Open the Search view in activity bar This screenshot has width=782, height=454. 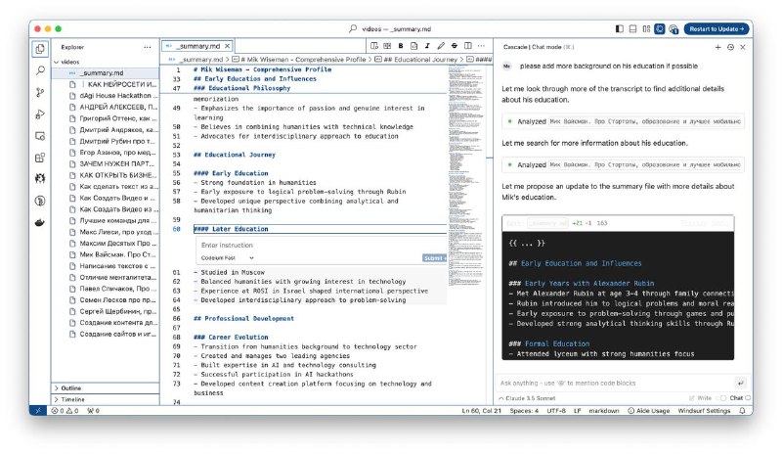(x=40, y=70)
